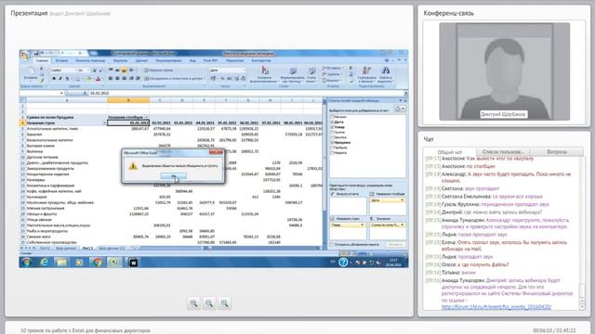Toggle Underline formatting in ribbon

click(67, 78)
